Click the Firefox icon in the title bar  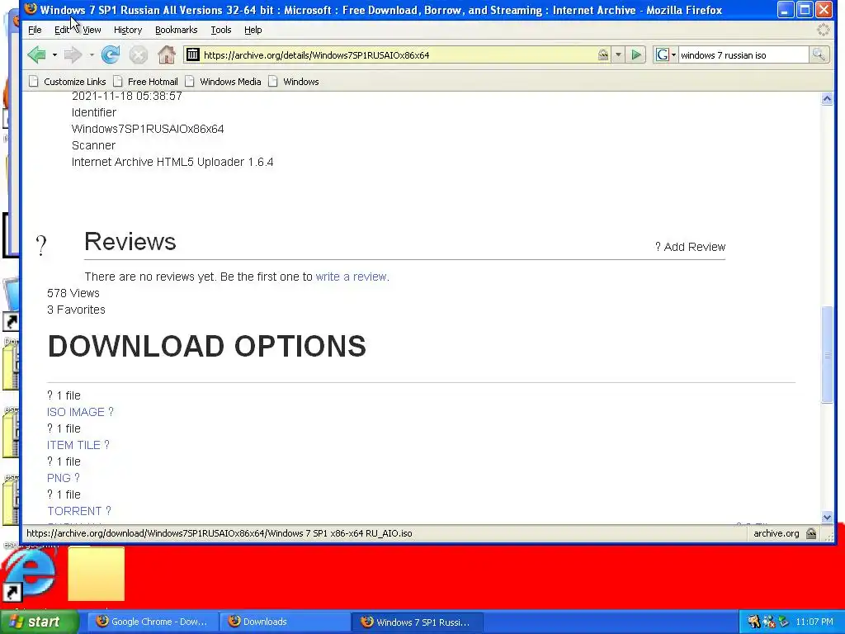coord(31,9)
